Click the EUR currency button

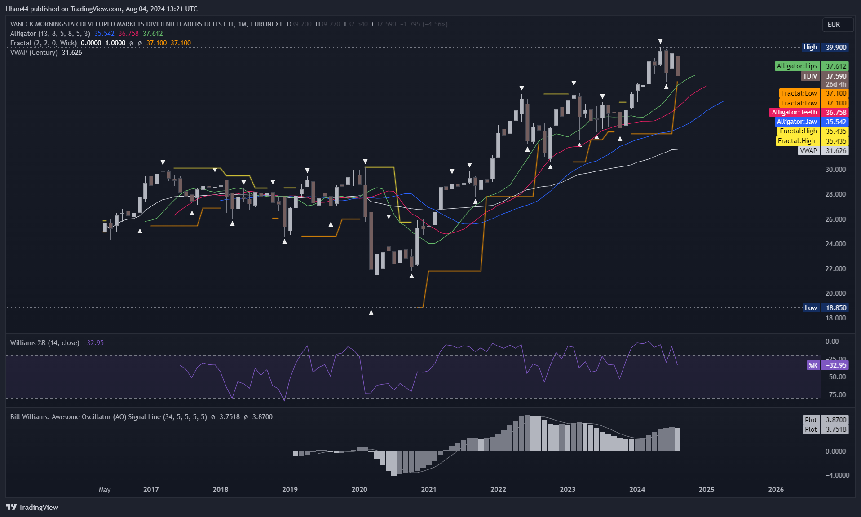point(837,25)
